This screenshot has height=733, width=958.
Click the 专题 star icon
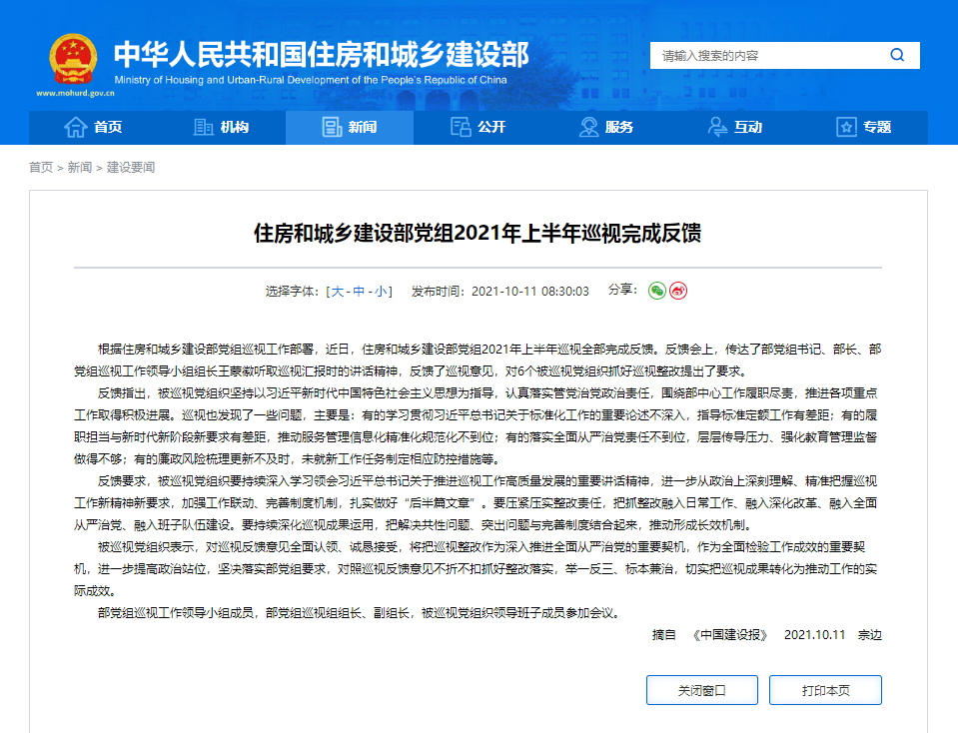846,127
